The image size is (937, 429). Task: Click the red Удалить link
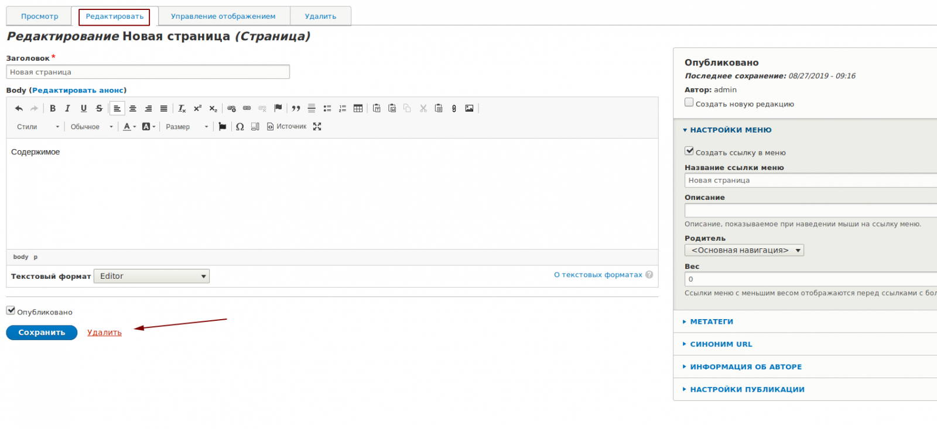tap(104, 333)
